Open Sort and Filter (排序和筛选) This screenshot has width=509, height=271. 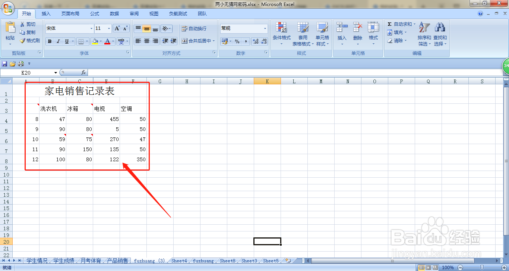424,34
